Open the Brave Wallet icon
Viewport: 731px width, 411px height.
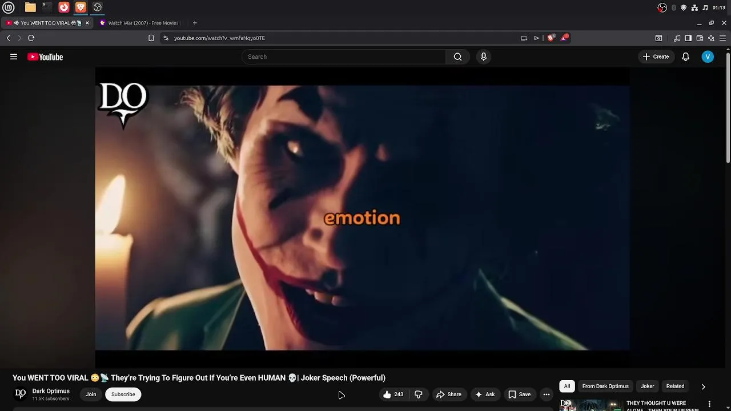(x=700, y=38)
